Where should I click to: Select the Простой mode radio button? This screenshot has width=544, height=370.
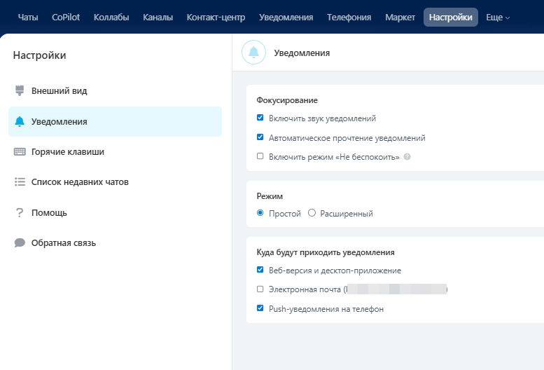pos(260,213)
